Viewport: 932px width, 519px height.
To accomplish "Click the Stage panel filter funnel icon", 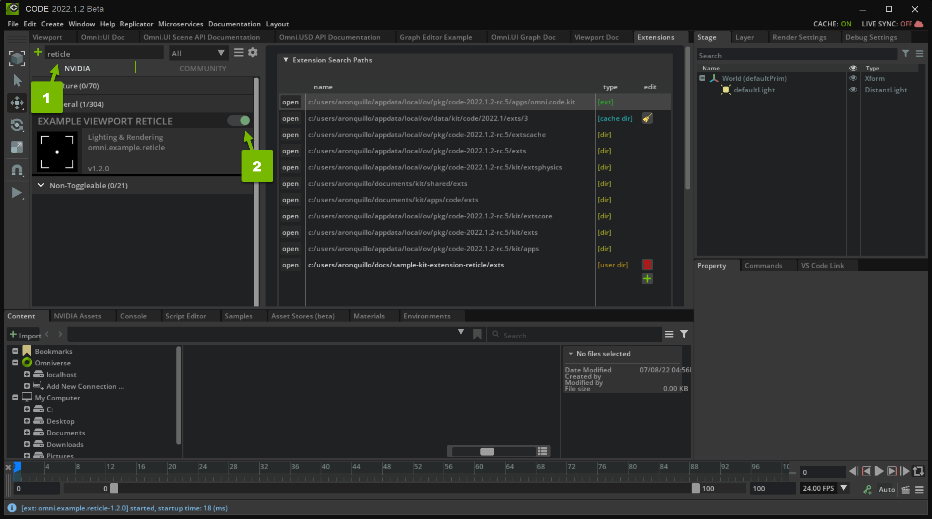I will pos(906,54).
